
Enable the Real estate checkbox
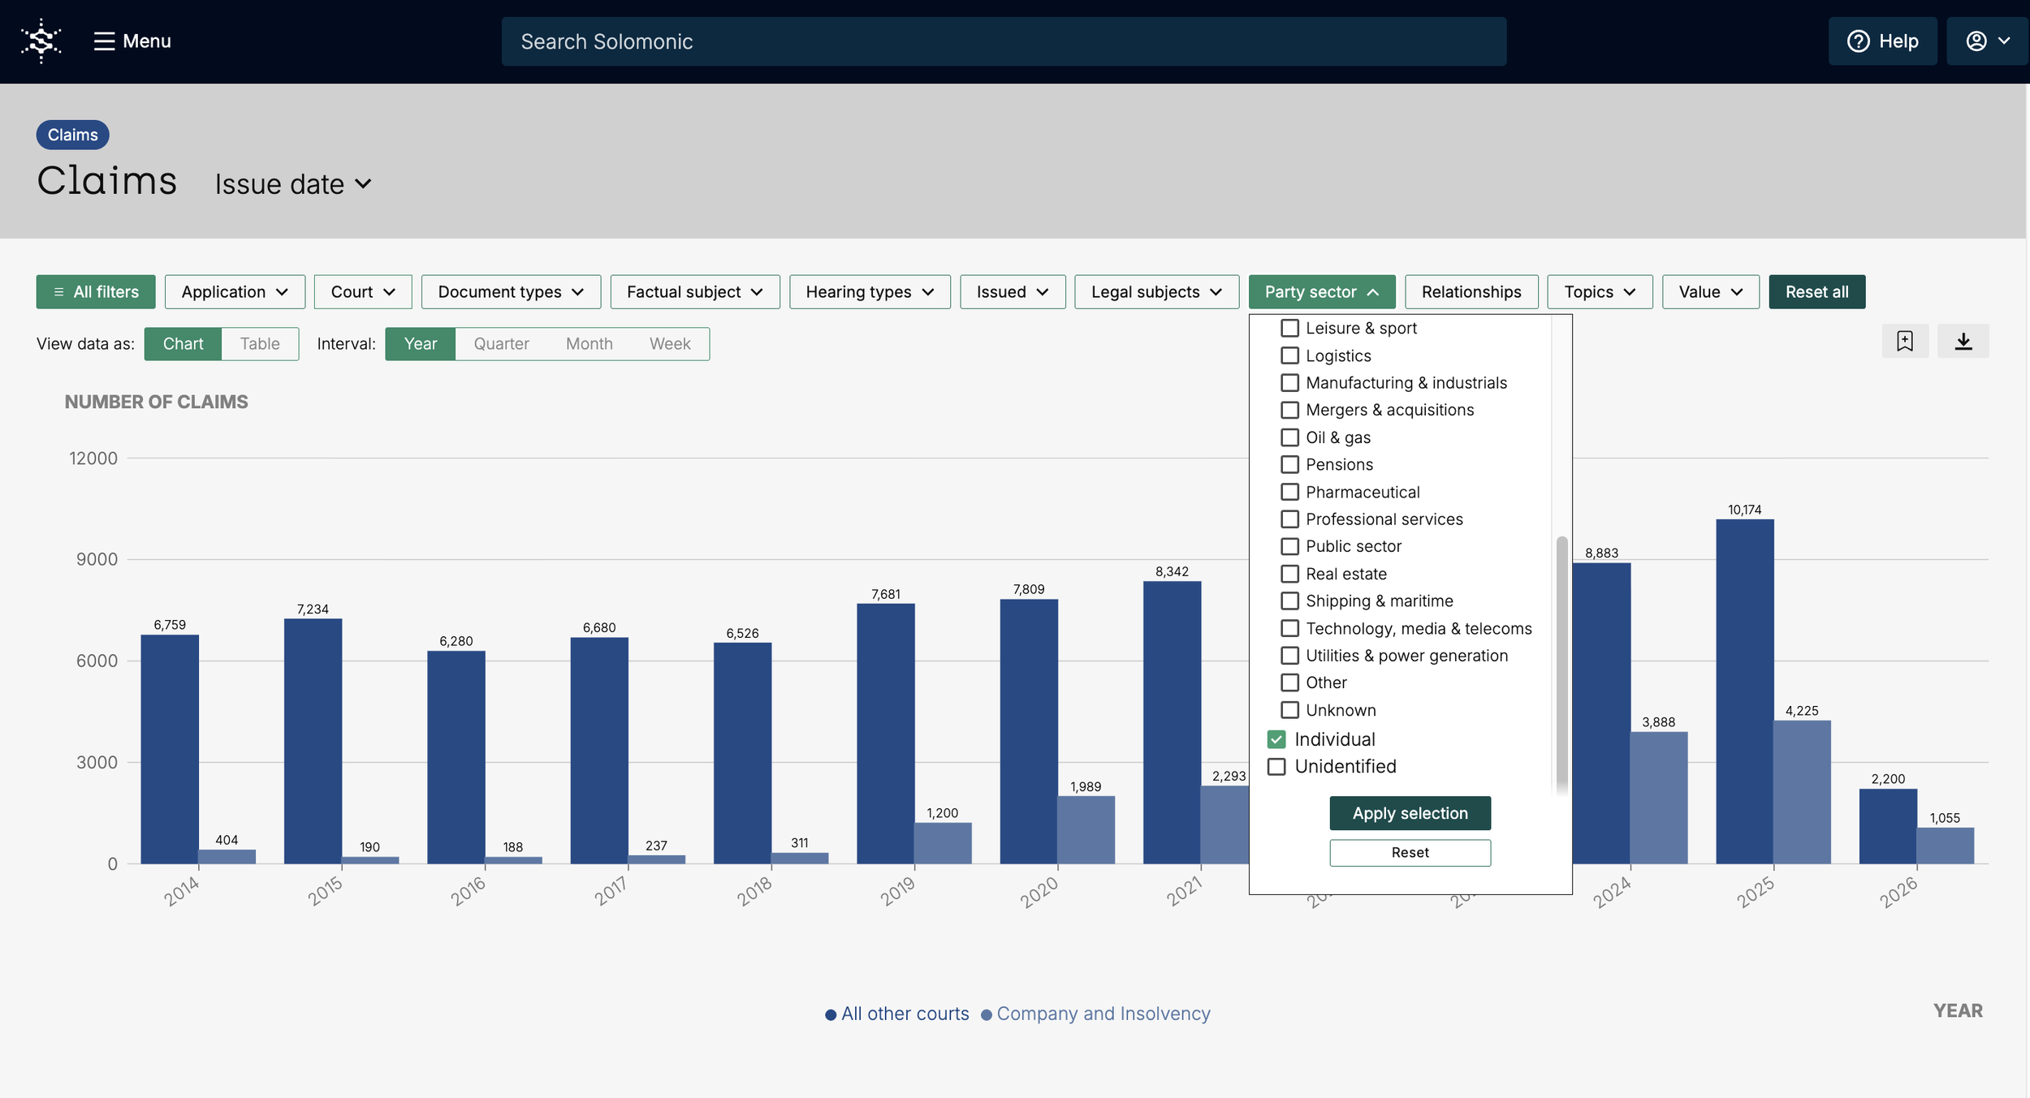pyautogui.click(x=1289, y=574)
